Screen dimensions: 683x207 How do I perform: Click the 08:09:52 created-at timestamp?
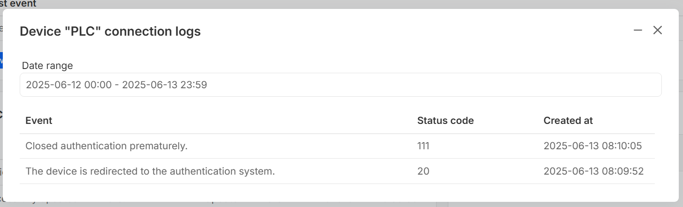[x=593, y=171]
